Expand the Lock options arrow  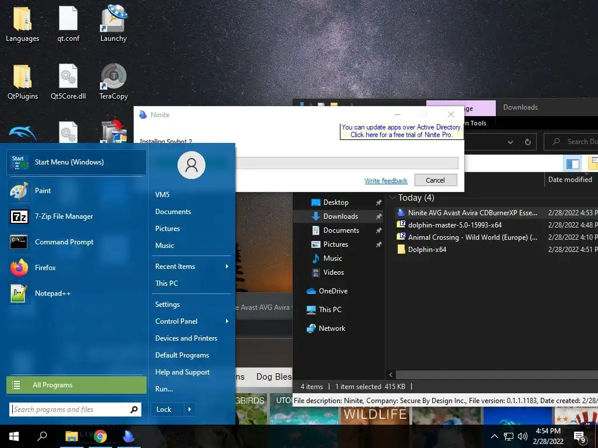[x=190, y=409]
